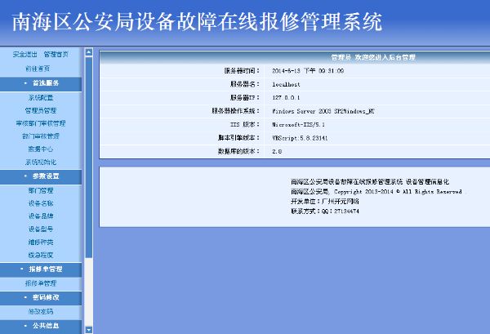Click the 服务器IP label
The width and height of the screenshot is (490, 334).
click(x=245, y=97)
